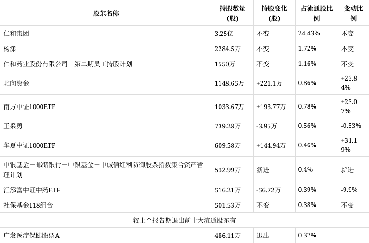Select shareholder name 华夏中证1000ETF
The width and height of the screenshot is (369, 243).
29,145
